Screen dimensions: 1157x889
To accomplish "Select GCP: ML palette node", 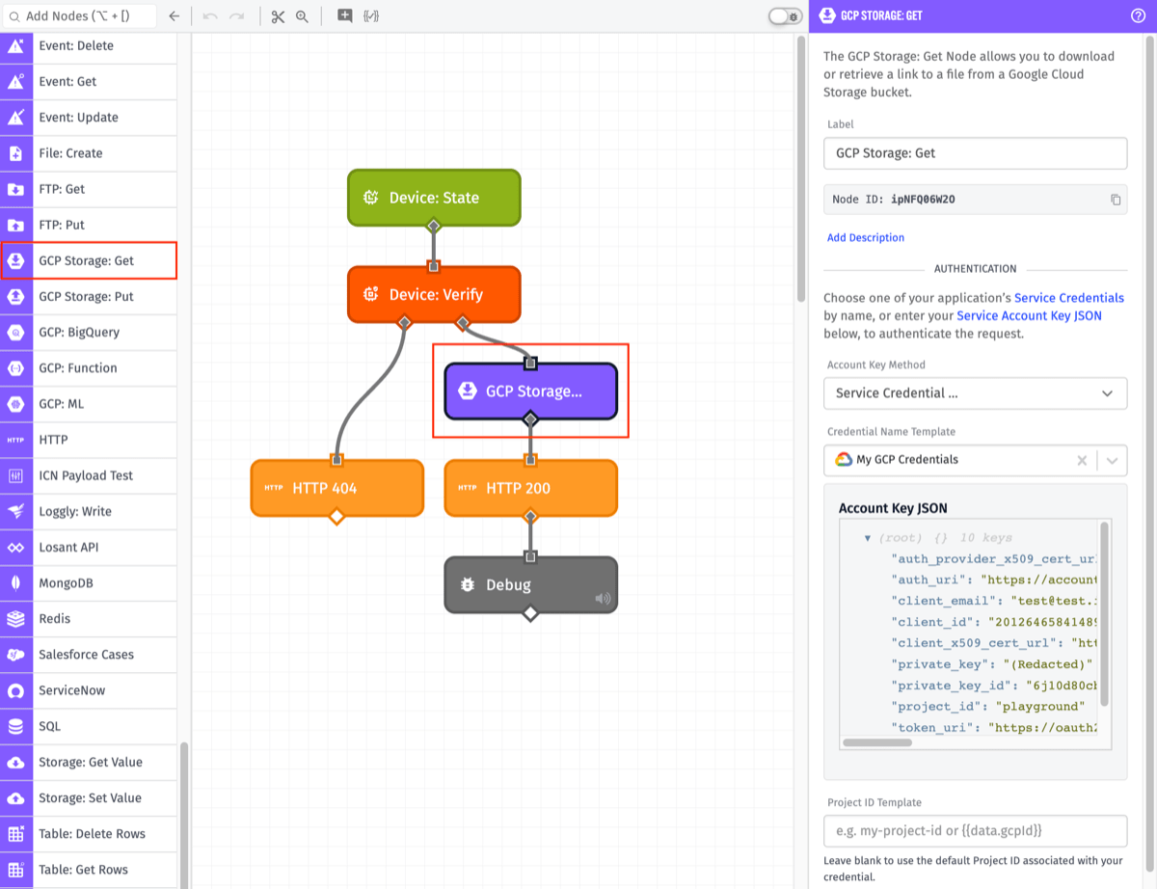I will click(x=89, y=404).
